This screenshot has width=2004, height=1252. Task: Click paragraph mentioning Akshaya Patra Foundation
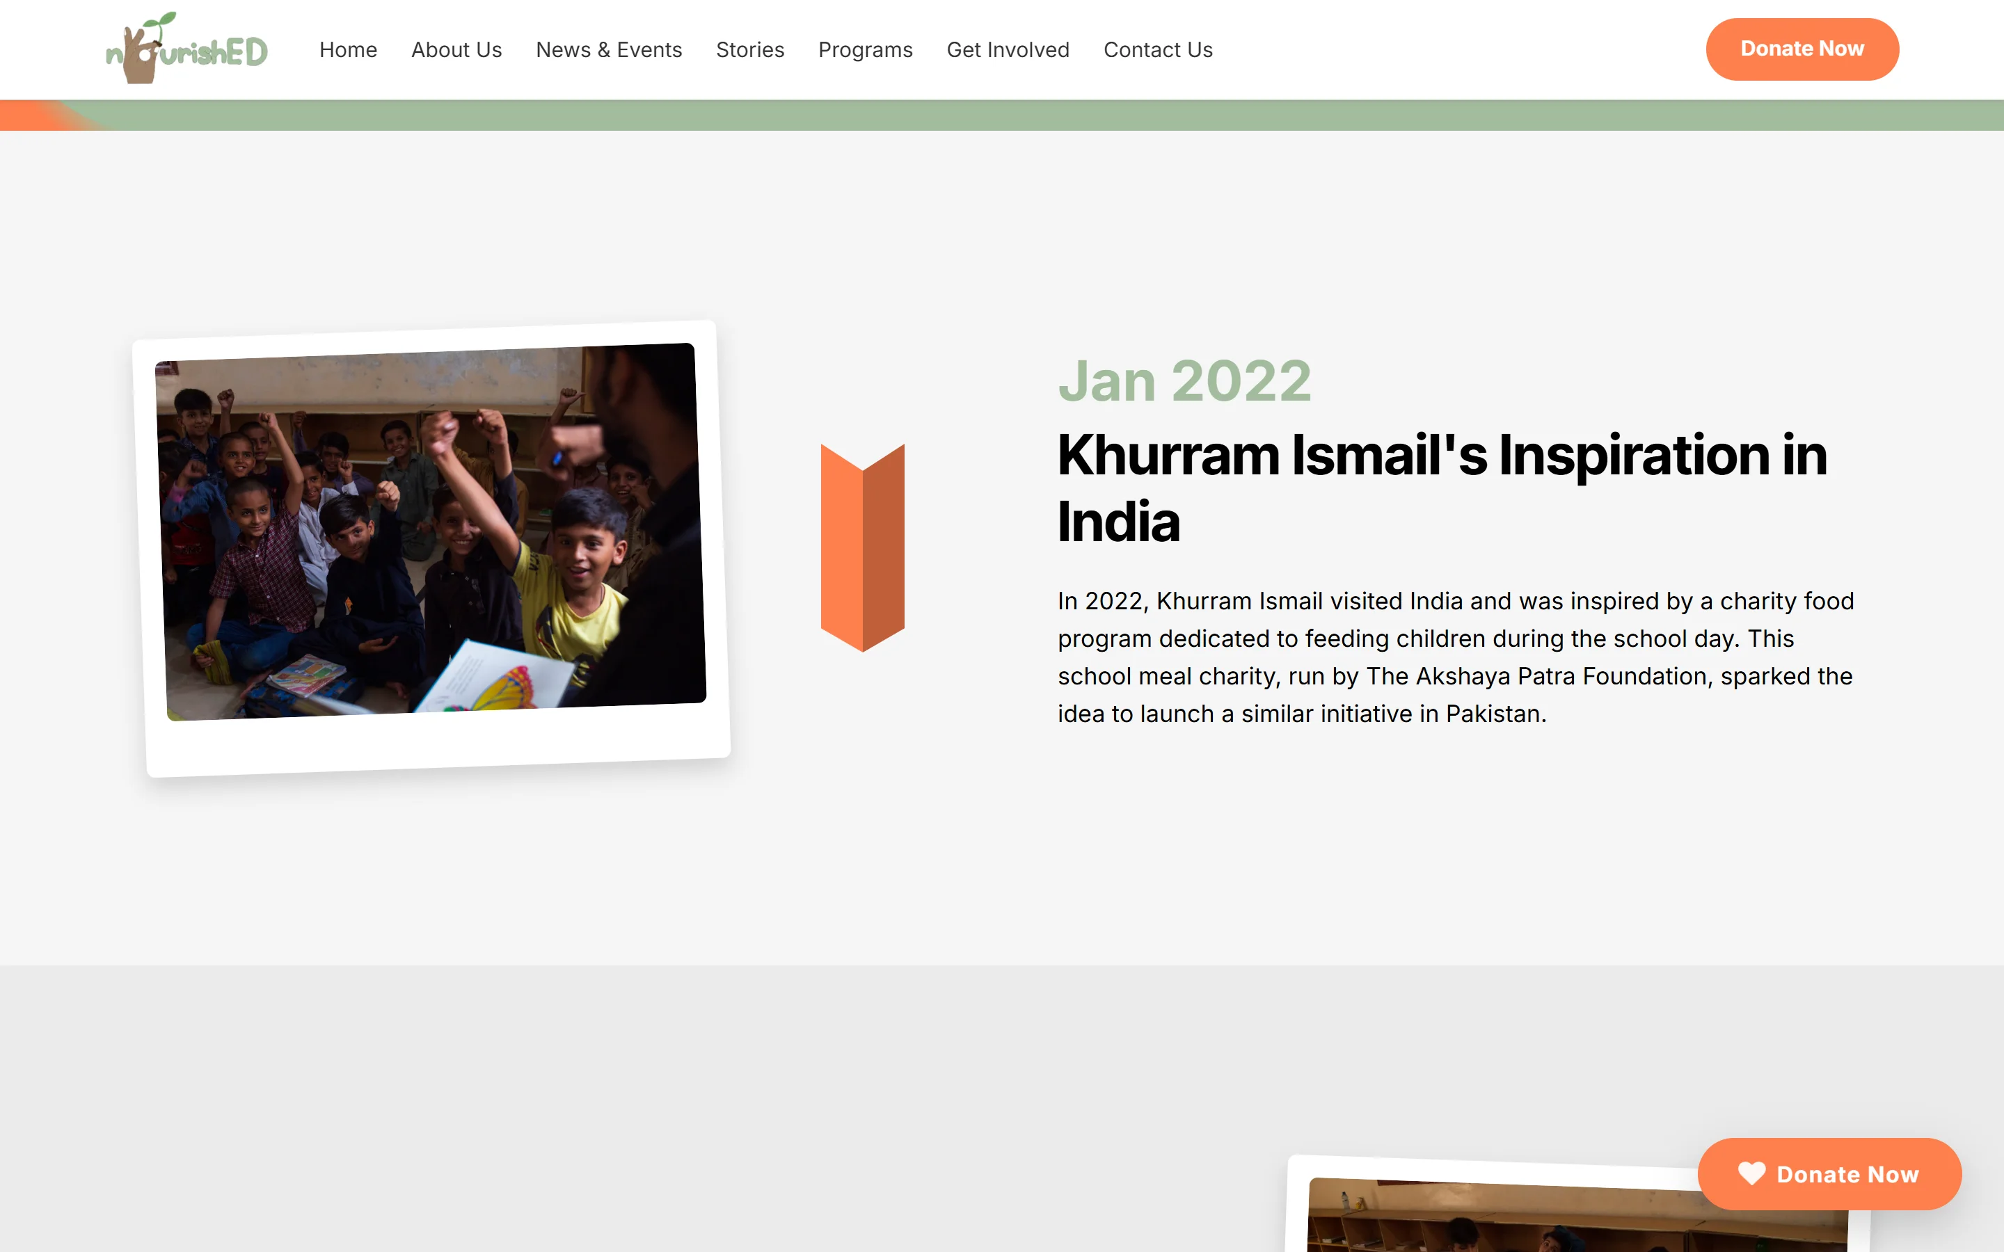click(x=1456, y=657)
